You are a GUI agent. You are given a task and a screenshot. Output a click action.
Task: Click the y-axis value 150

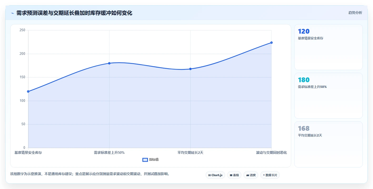click(22, 77)
